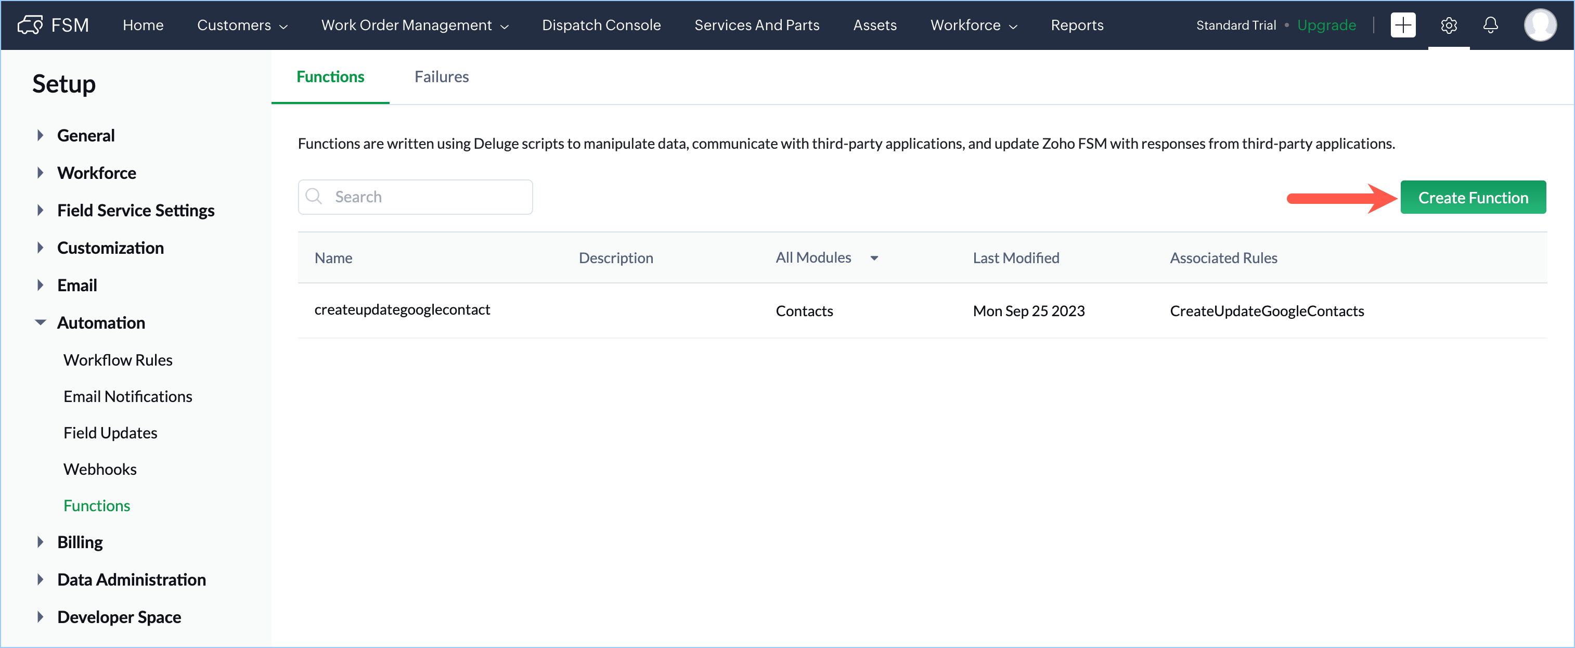This screenshot has height=648, width=1575.
Task: Open Workflow Rules in the sidebar
Action: (118, 359)
